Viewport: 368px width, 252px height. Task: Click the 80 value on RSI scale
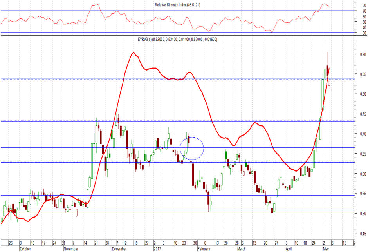(x=364, y=5)
